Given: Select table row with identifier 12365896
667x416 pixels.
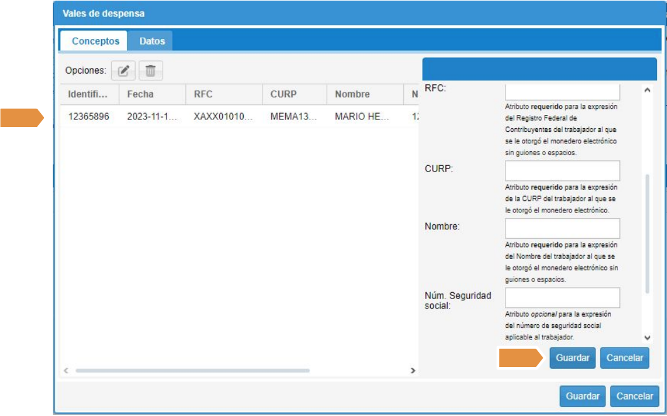Looking at the screenshot, I should point(239,117).
